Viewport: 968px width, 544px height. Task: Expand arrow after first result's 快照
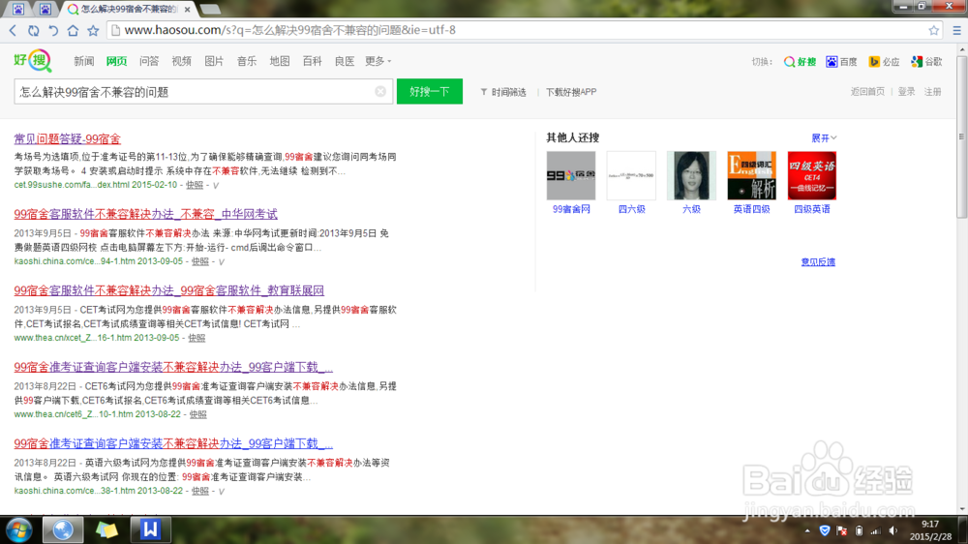click(x=216, y=185)
